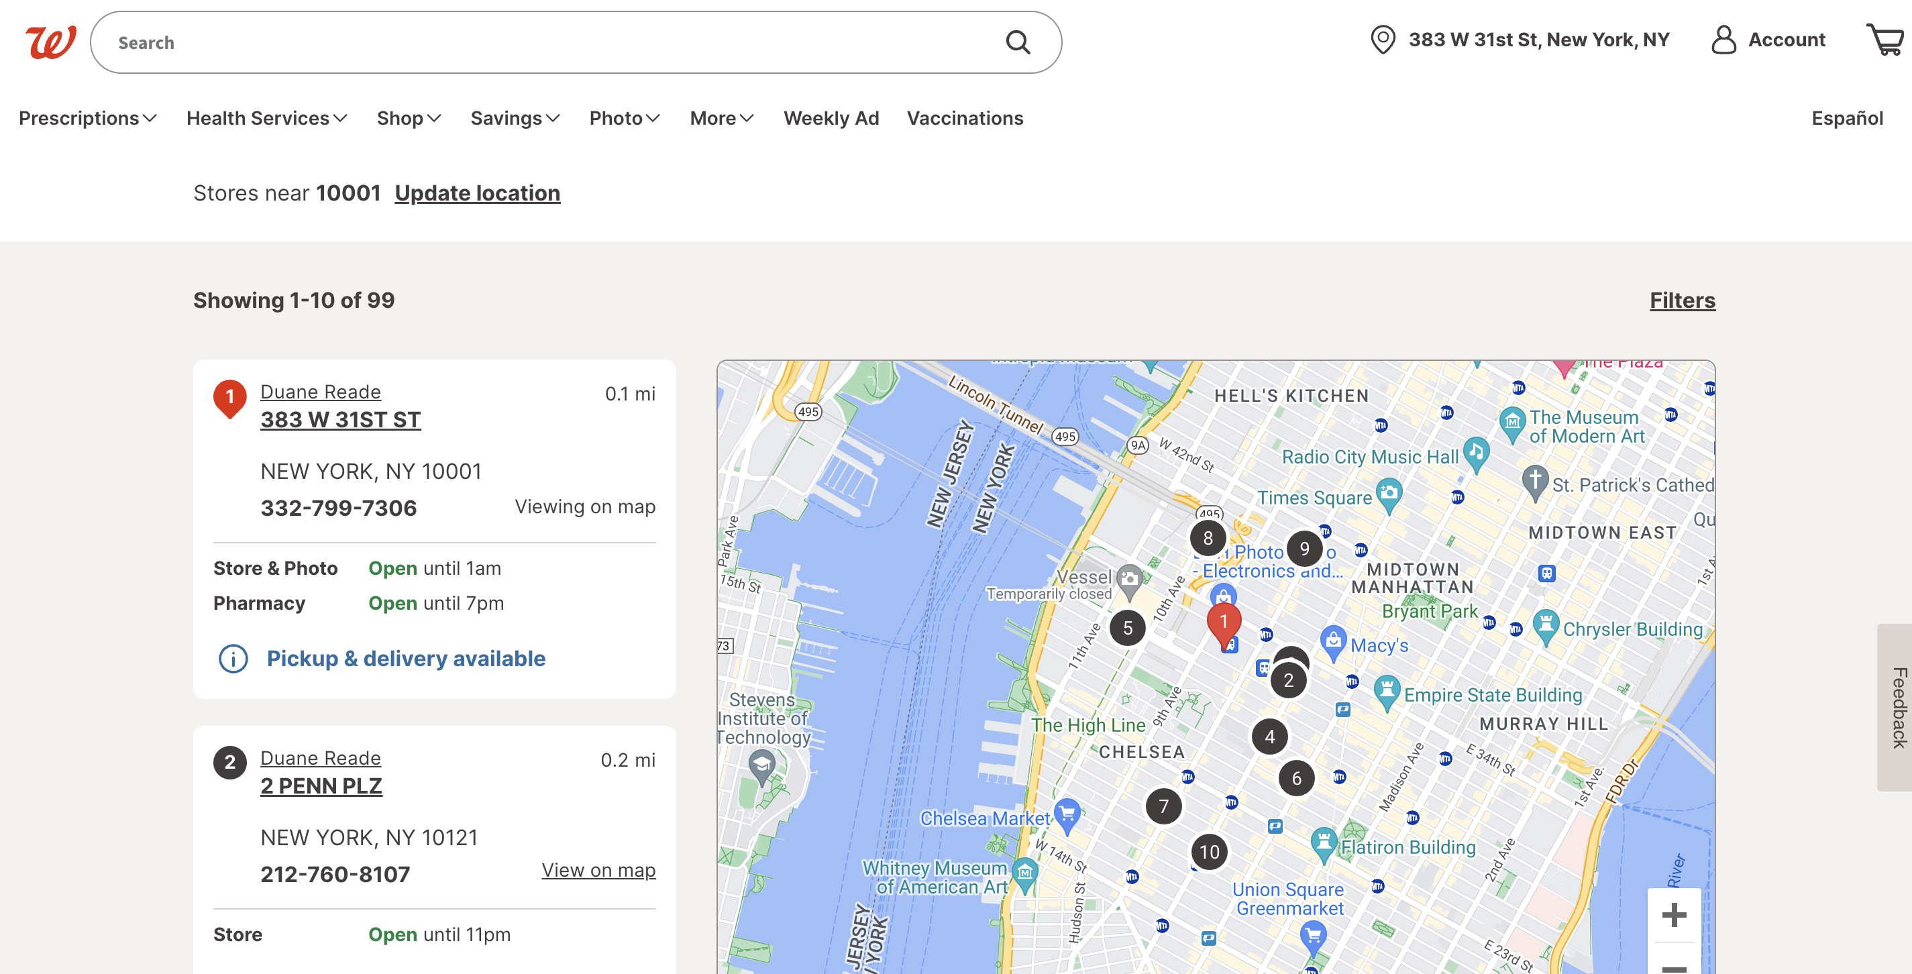The image size is (1912, 974).
Task: Click the search magnifier icon
Action: (x=1018, y=42)
